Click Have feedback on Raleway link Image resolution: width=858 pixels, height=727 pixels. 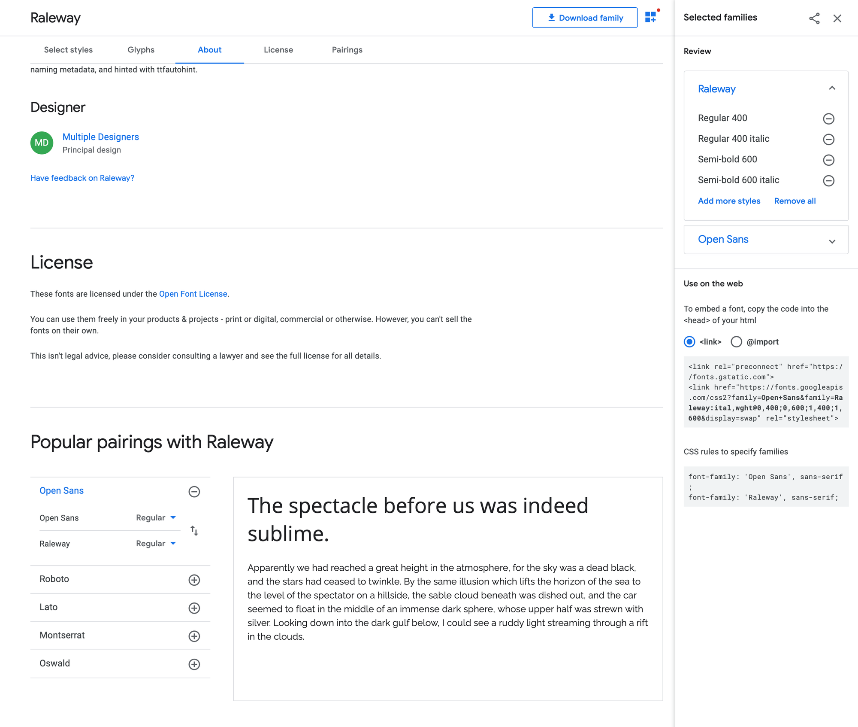(x=82, y=178)
